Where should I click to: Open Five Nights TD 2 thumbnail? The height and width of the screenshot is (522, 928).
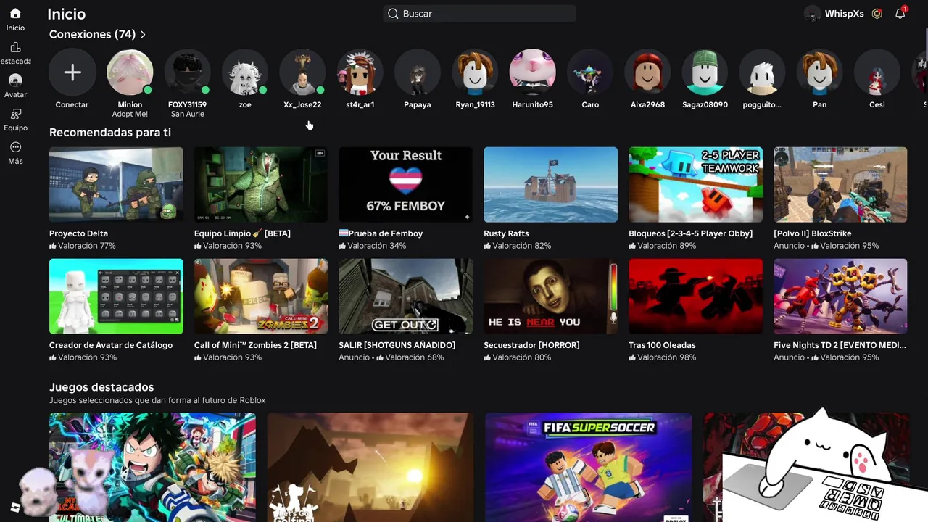click(x=840, y=297)
